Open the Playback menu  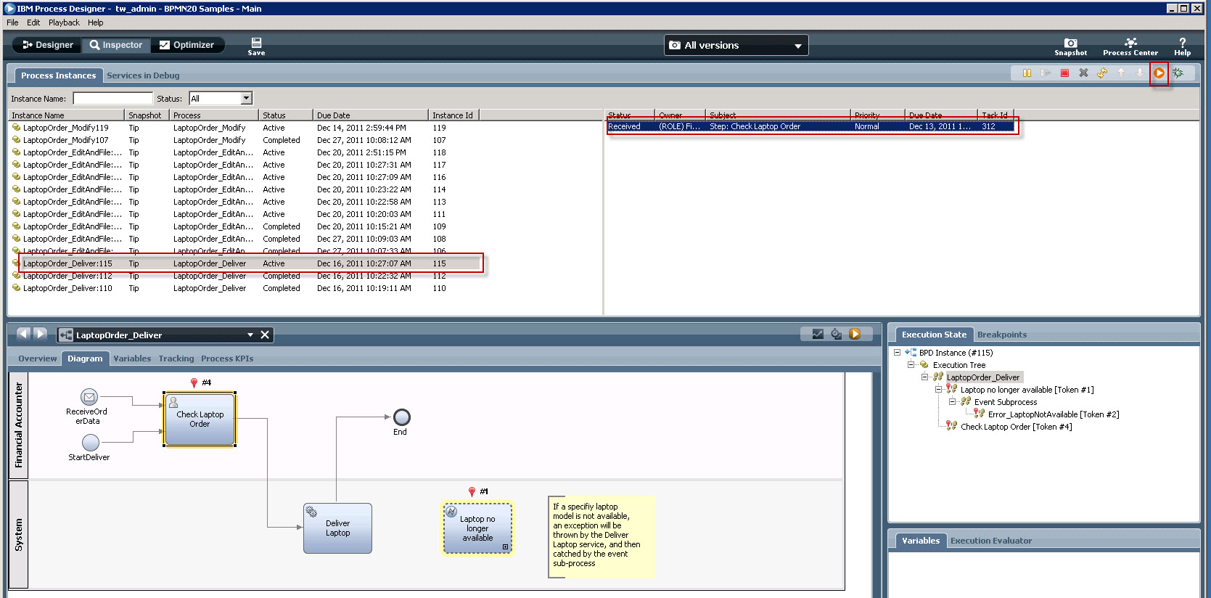(64, 22)
